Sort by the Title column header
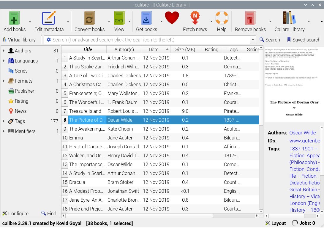 87,50
